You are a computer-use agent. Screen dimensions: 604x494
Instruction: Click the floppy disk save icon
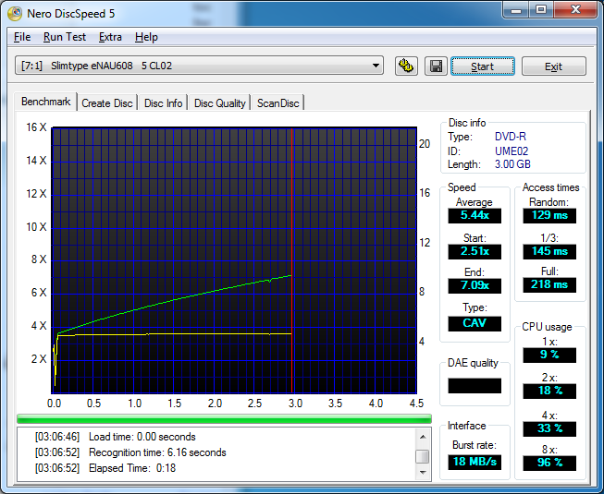point(436,66)
